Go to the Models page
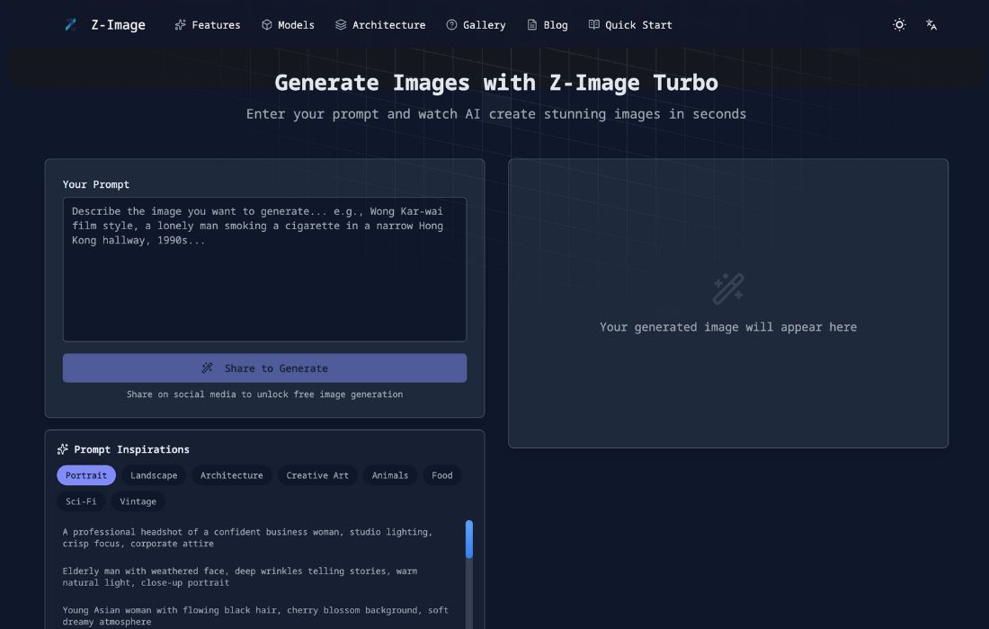The image size is (989, 629). pos(288,25)
